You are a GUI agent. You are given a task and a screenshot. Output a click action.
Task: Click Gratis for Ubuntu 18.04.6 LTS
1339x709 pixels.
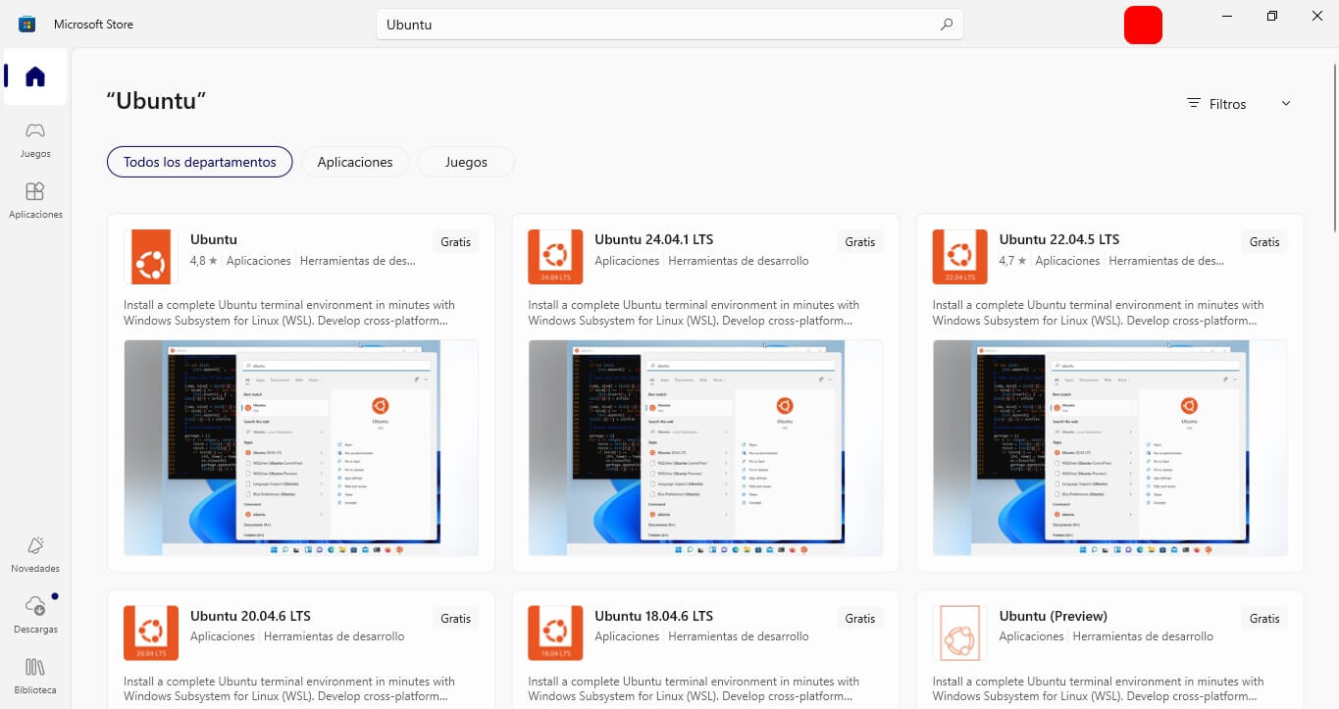[860, 618]
